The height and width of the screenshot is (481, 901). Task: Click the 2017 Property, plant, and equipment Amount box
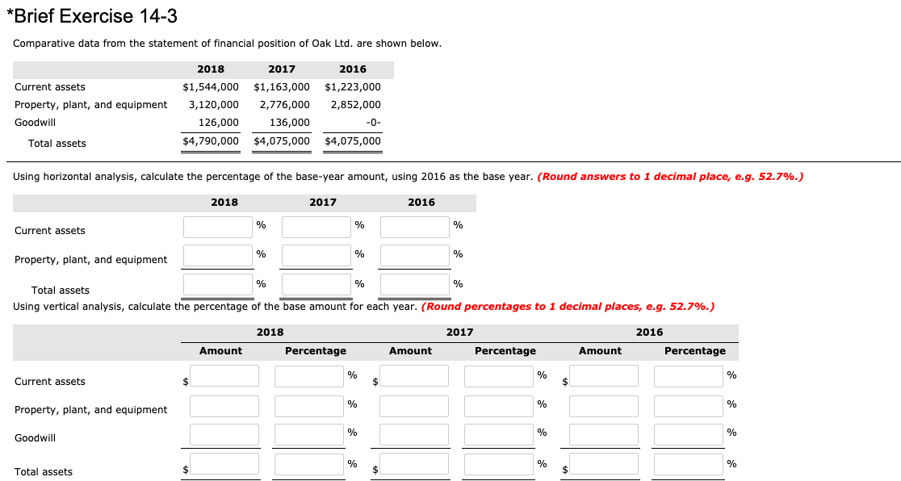(413, 406)
